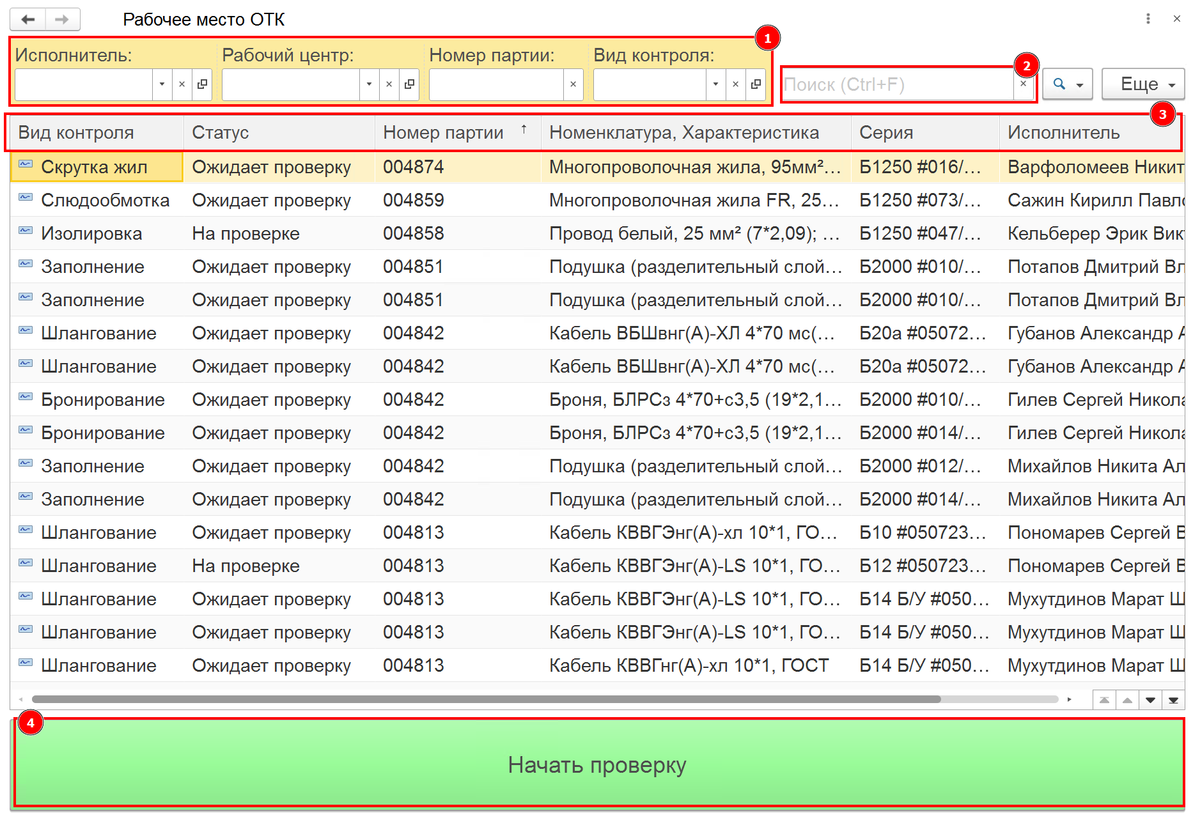Click series Б1250 #016 cell
Image resolution: width=1193 pixels, height=813 pixels.
[925, 167]
